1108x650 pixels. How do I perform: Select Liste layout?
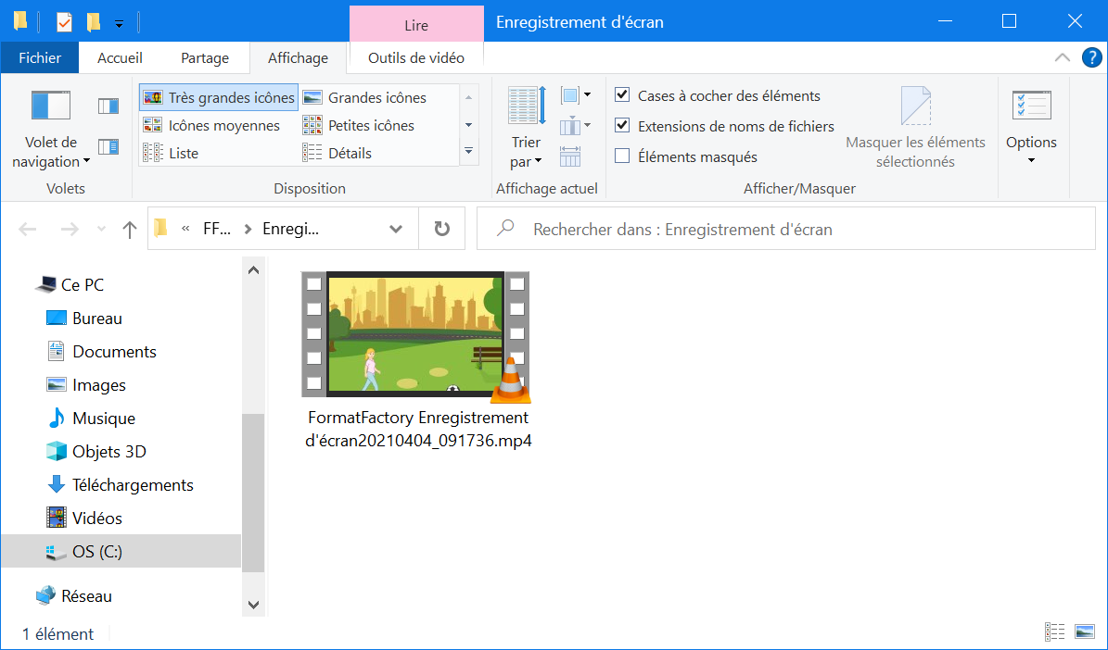pyautogui.click(x=171, y=153)
